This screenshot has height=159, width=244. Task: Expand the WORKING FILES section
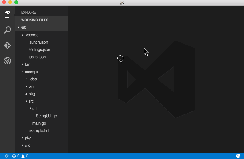coord(18,20)
